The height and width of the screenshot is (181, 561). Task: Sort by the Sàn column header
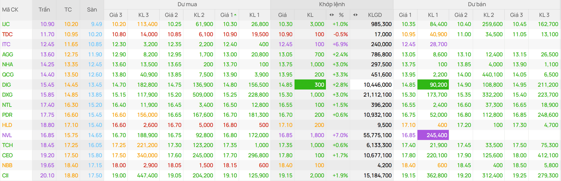[x=92, y=10]
